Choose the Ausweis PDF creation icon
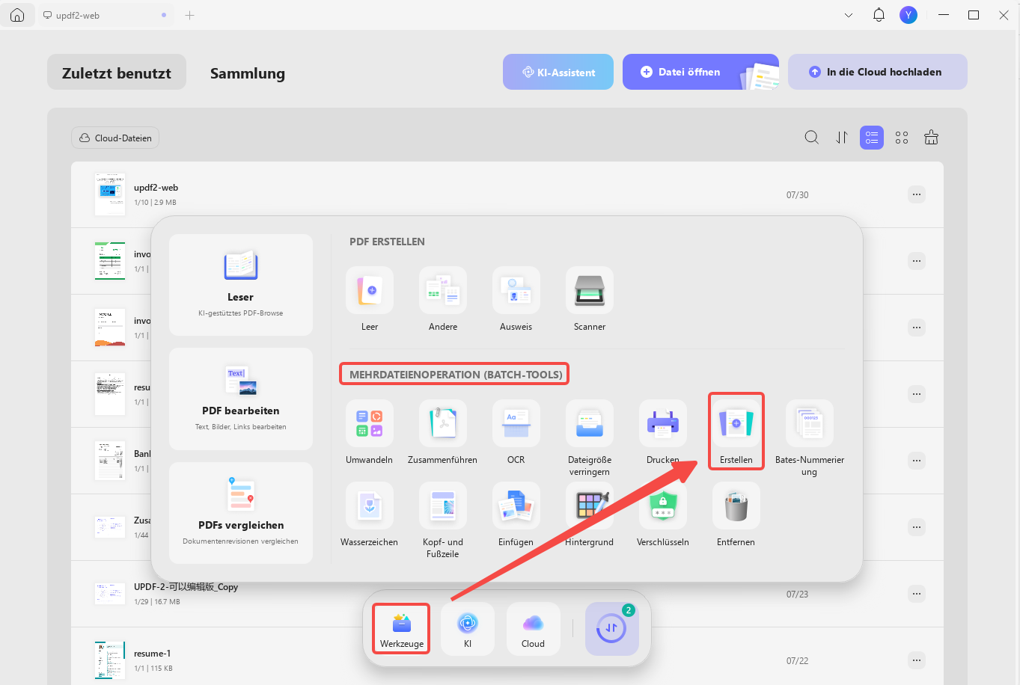Screen dimensions: 1020x685 pos(516,290)
